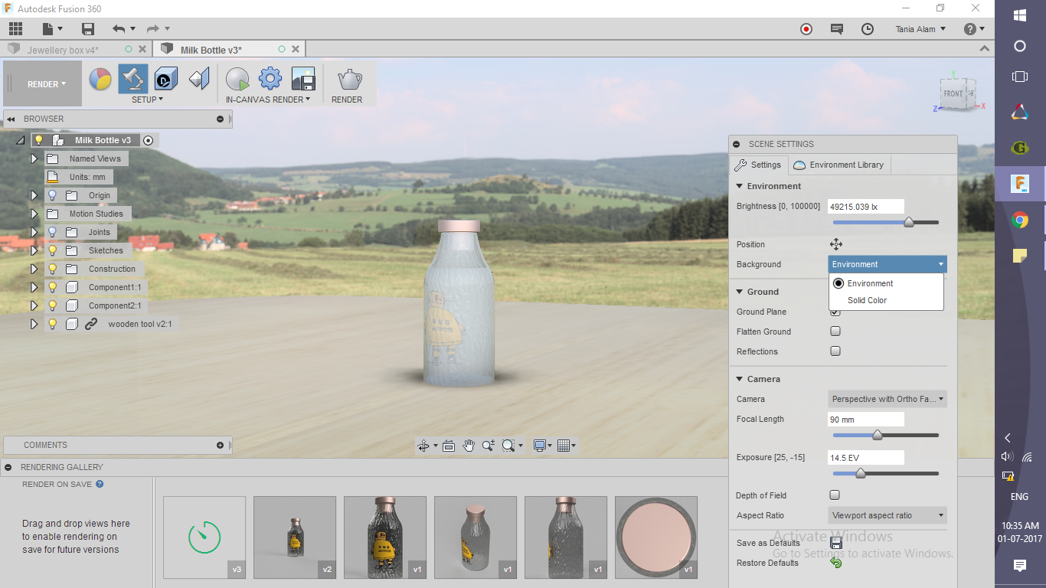Capture Image with the save icon

click(x=303, y=79)
